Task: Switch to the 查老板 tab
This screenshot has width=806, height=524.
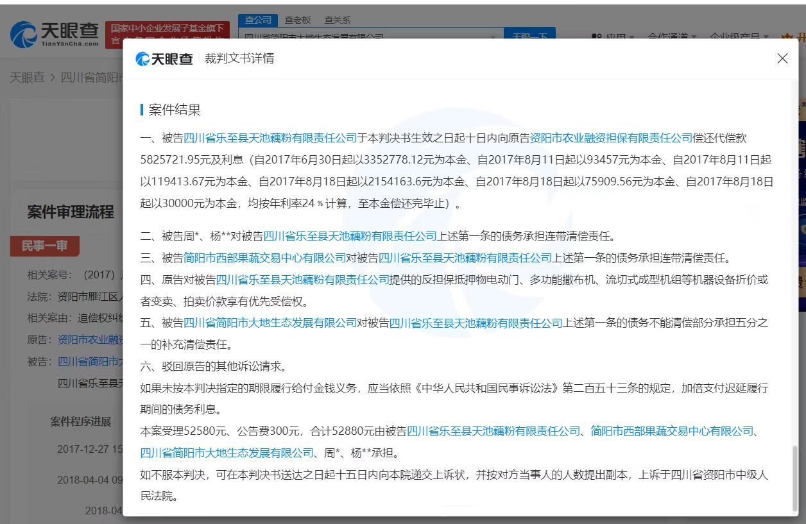Action: click(296, 20)
